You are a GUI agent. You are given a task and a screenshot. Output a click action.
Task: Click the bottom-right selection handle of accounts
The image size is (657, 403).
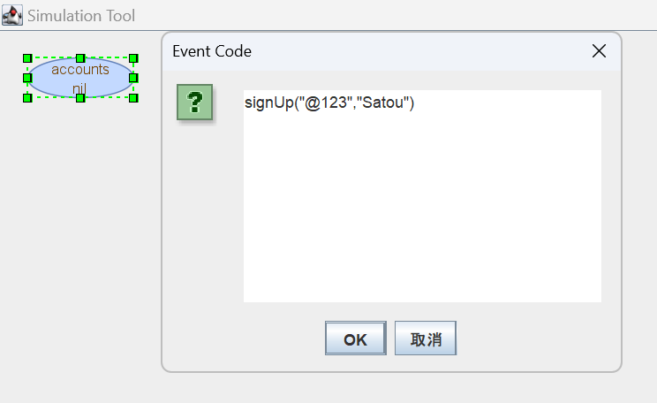[133, 97]
